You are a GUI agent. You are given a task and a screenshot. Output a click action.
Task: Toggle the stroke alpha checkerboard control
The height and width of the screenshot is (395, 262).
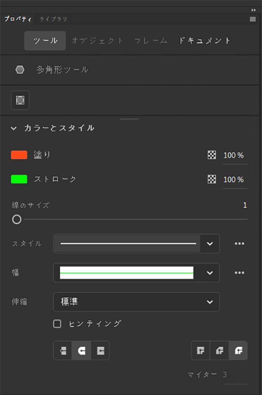click(x=211, y=179)
